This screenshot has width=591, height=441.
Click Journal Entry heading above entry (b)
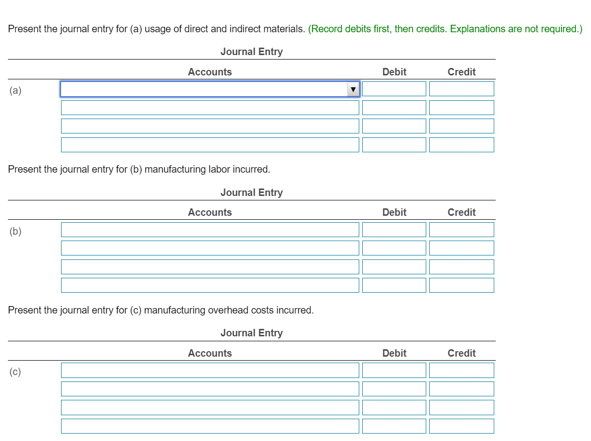252,192
